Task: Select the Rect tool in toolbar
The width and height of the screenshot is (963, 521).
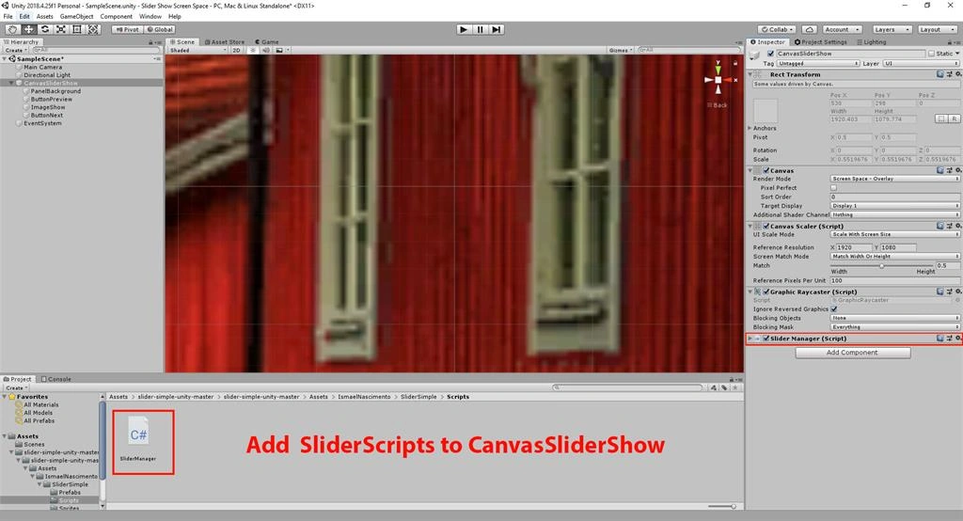Action: tap(77, 29)
